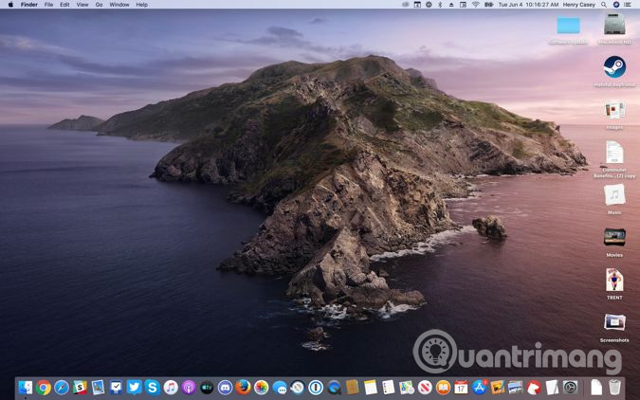640x400 pixels.
Task: Launch the Apple TV app
Action: 207,387
